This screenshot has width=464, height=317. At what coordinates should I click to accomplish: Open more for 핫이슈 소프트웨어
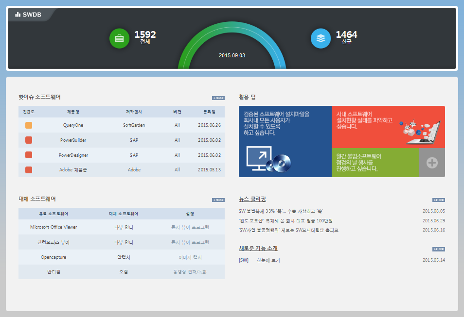pos(218,98)
